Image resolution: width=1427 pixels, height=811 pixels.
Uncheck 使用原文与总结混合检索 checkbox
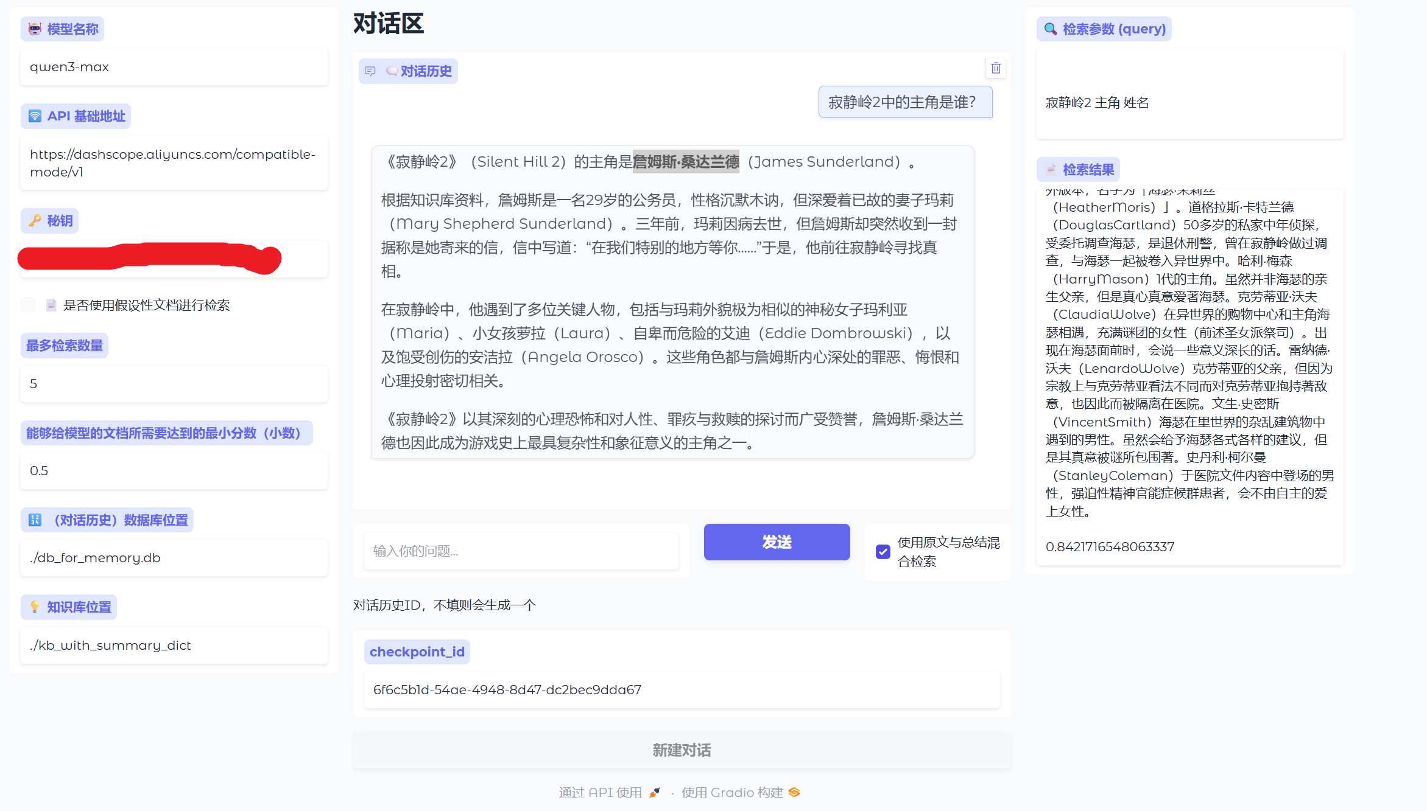(883, 552)
